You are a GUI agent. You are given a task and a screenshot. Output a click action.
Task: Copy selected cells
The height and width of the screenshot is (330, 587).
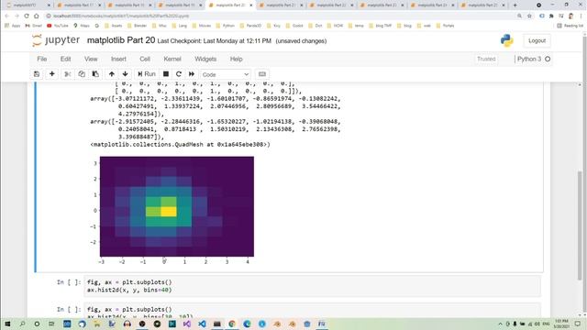(x=82, y=74)
